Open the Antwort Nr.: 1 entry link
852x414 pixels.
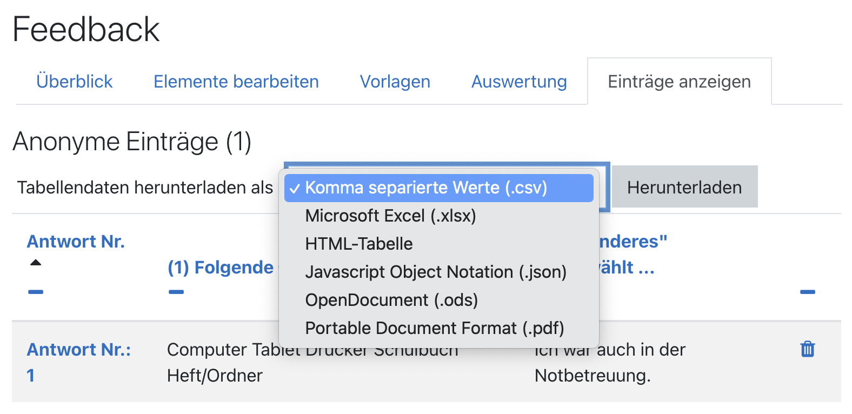[78, 350]
